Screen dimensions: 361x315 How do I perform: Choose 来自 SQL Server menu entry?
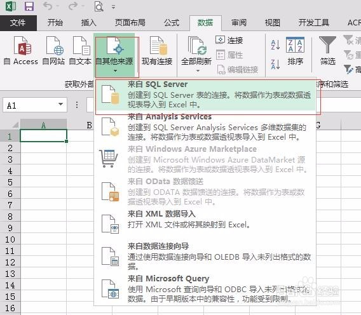[x=205, y=95]
